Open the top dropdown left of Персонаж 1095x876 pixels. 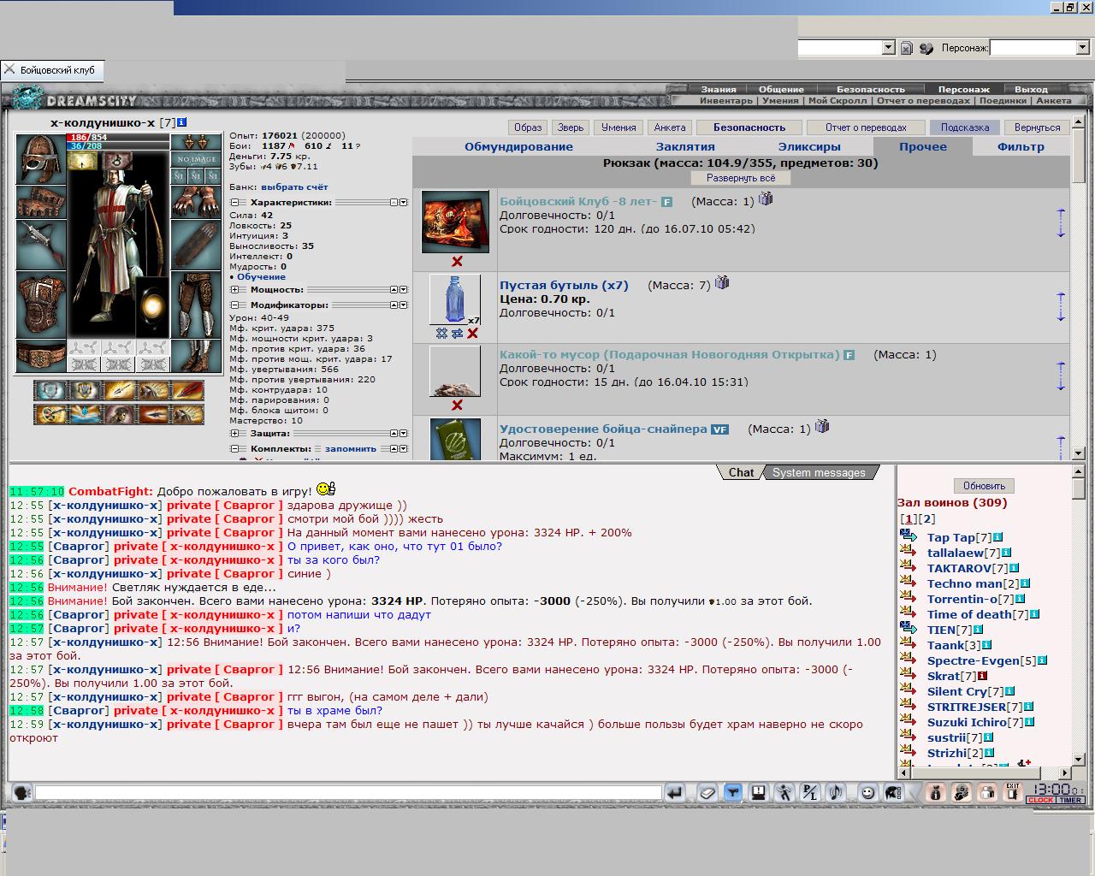click(888, 48)
